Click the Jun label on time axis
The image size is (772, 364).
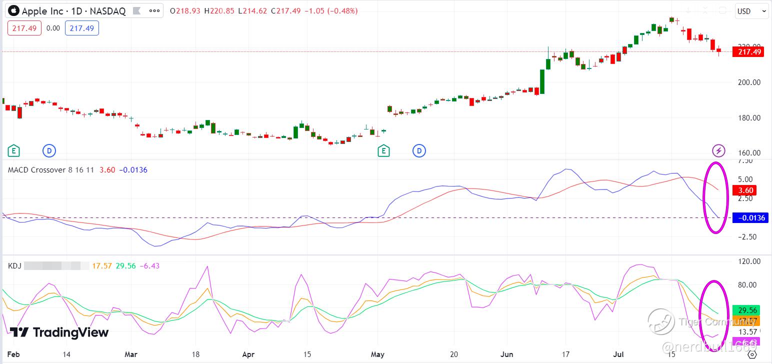pos(507,354)
